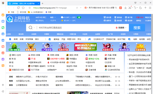Open the 阿里巴巴1688 site link
This screenshot has width=153, height=94.
[16, 70]
